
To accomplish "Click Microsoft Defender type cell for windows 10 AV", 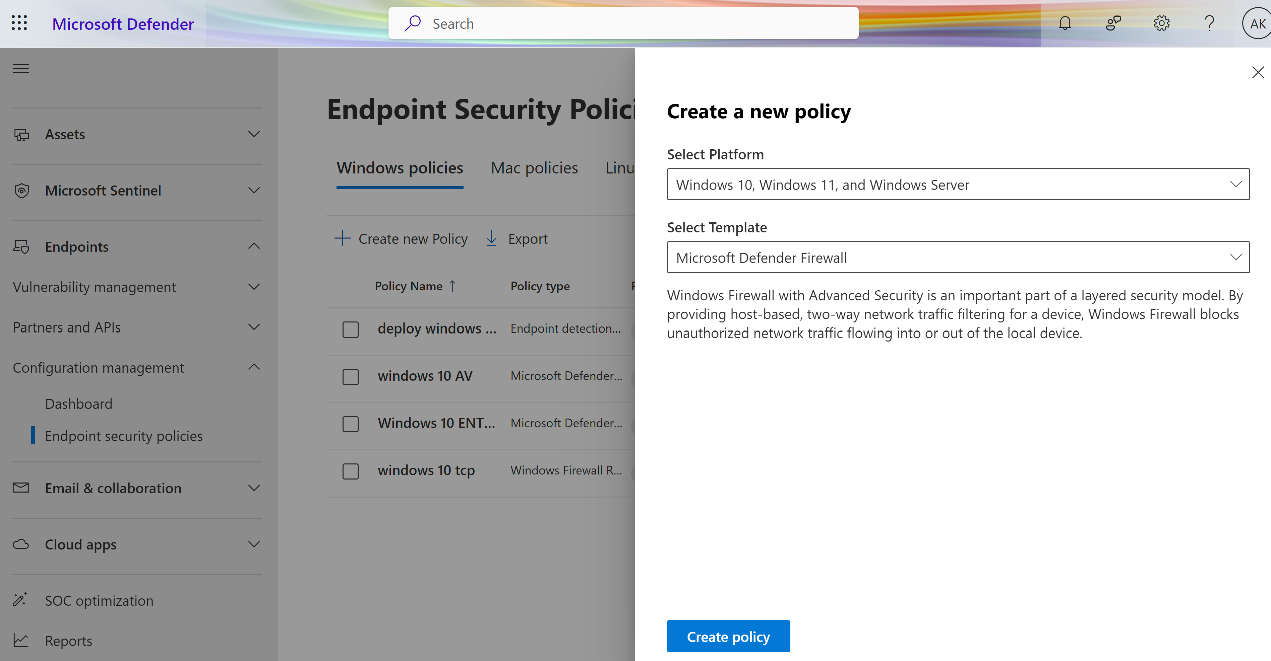I will (566, 376).
